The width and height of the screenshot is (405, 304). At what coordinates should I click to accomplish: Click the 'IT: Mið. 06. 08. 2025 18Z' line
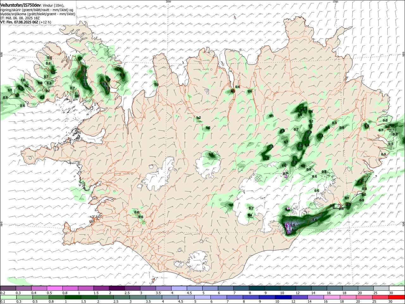pyautogui.click(x=20, y=18)
